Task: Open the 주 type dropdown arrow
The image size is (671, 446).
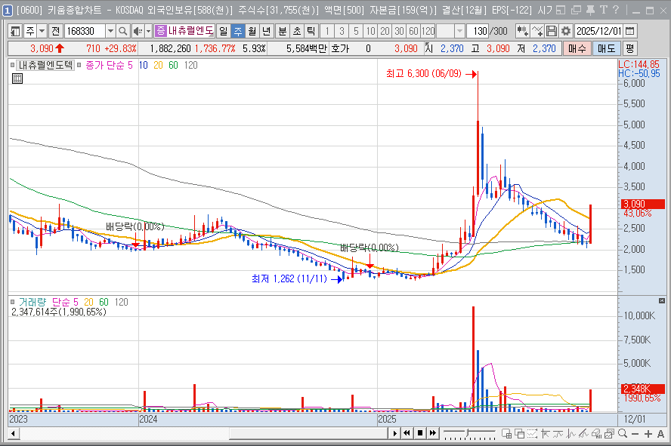Action: [x=42, y=31]
